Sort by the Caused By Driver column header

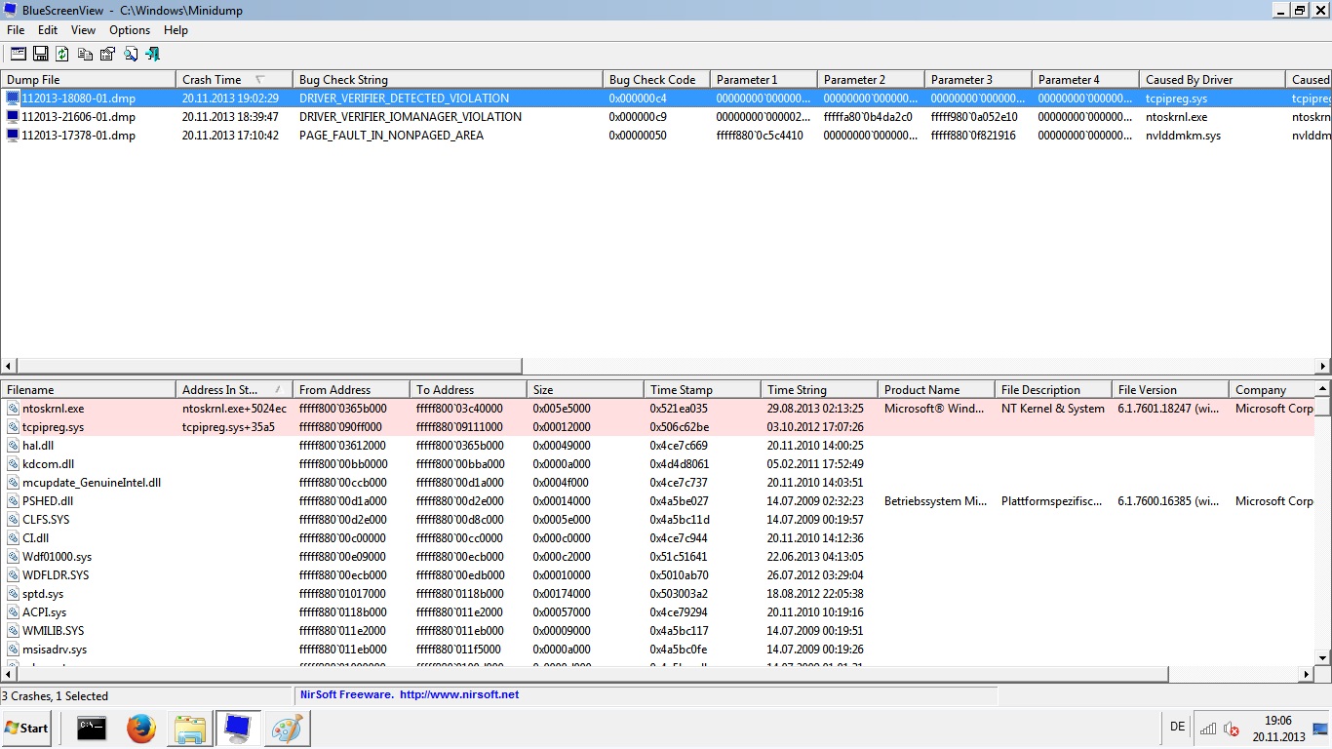(1212, 80)
